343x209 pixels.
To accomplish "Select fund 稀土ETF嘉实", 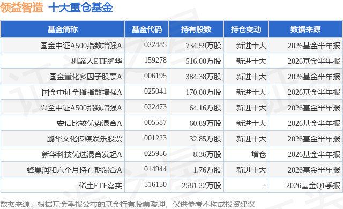I will click(x=100, y=185).
